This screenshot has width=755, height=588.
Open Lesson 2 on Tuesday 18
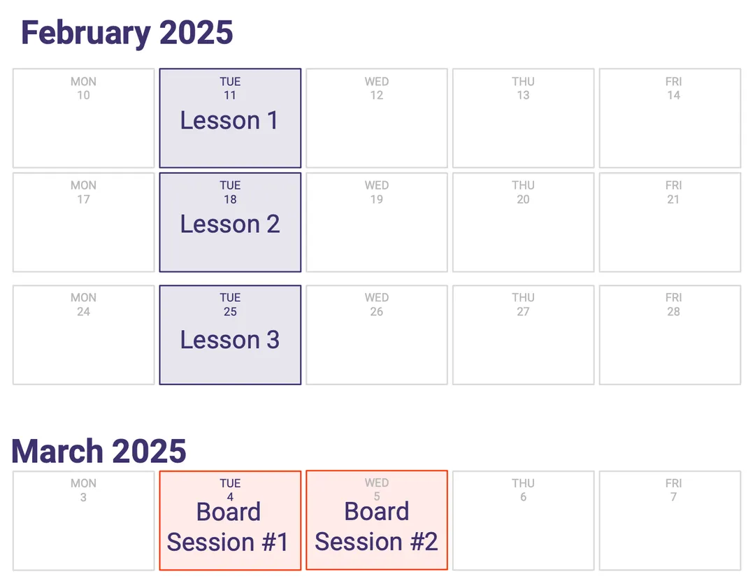(230, 222)
